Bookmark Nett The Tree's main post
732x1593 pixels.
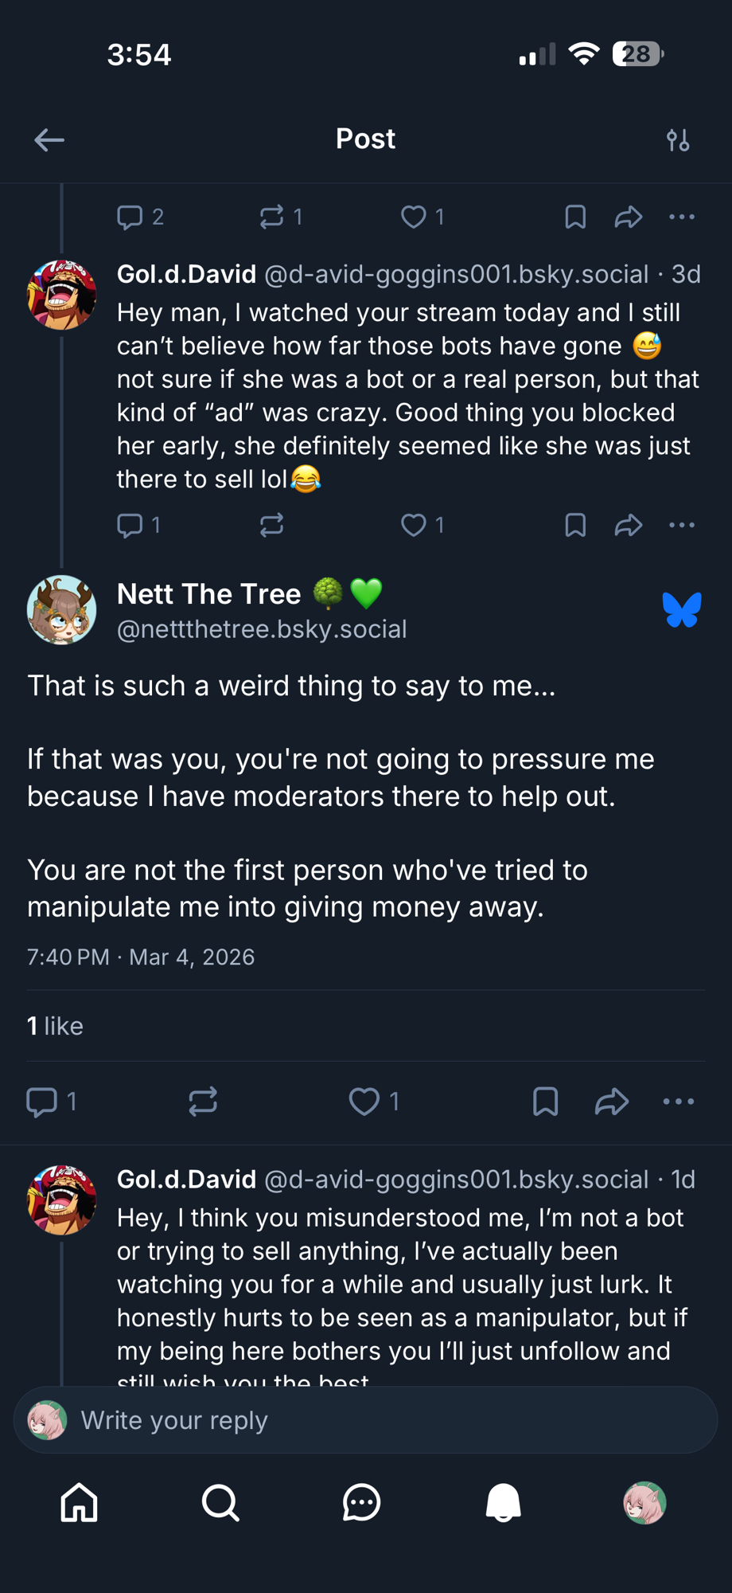pos(545,1102)
